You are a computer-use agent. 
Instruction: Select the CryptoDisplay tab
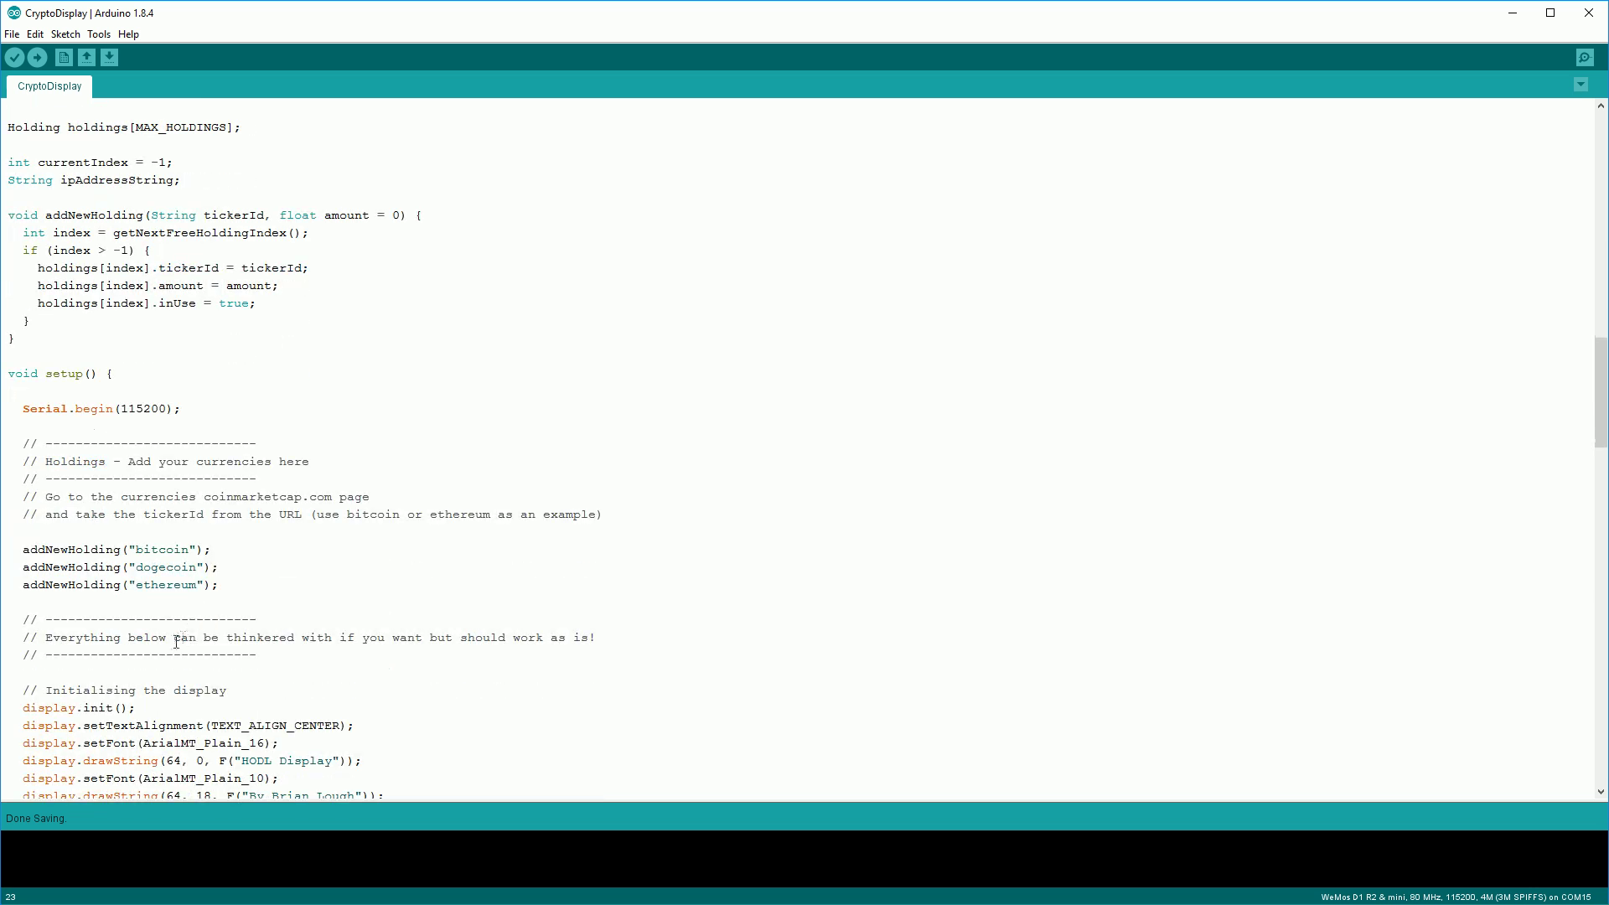coord(49,86)
